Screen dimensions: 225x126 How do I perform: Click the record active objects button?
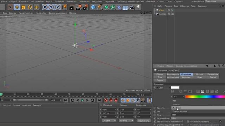coord(106,100)
